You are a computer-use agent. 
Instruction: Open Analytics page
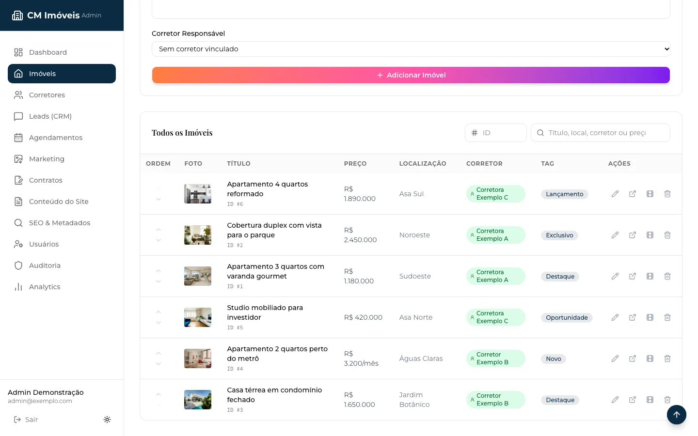pos(62,287)
